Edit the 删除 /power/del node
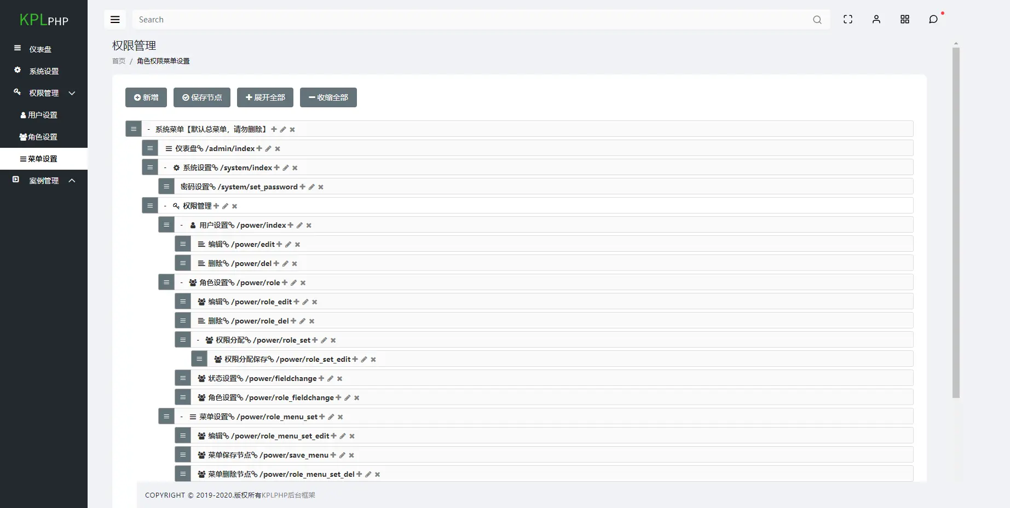 click(285, 264)
